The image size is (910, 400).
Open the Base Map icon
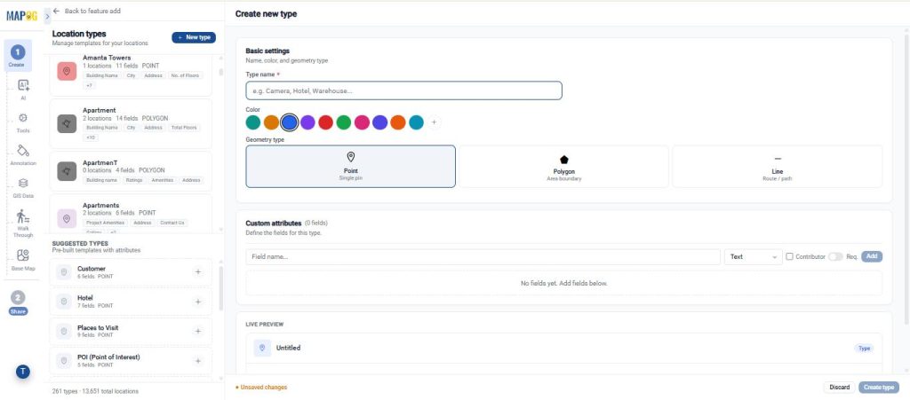pos(23,255)
